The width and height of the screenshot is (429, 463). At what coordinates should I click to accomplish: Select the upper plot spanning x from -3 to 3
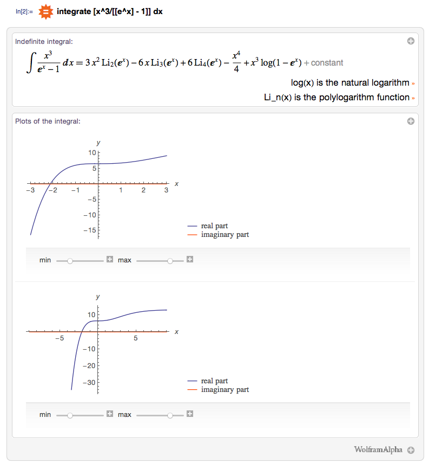click(x=98, y=189)
